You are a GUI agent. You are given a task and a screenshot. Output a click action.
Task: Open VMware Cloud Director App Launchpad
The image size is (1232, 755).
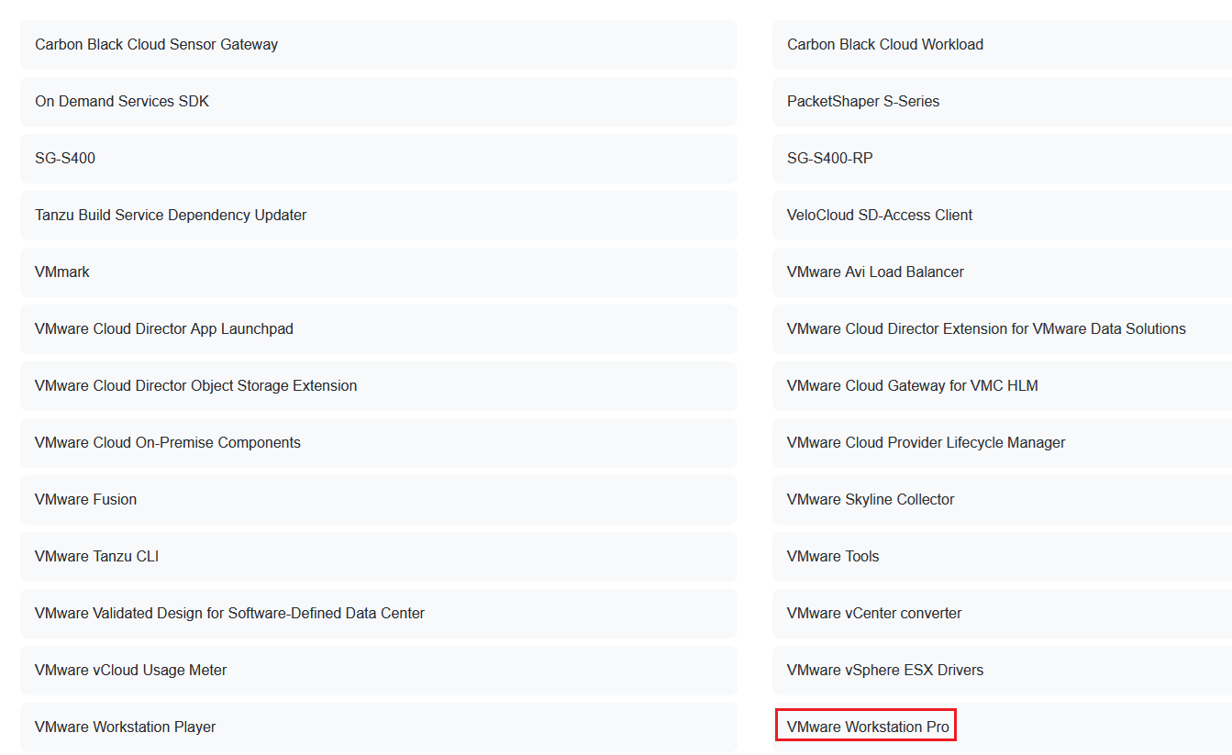tap(379, 329)
